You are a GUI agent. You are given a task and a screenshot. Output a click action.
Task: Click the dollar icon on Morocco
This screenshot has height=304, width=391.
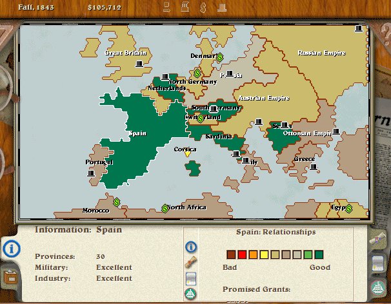[x=117, y=202]
